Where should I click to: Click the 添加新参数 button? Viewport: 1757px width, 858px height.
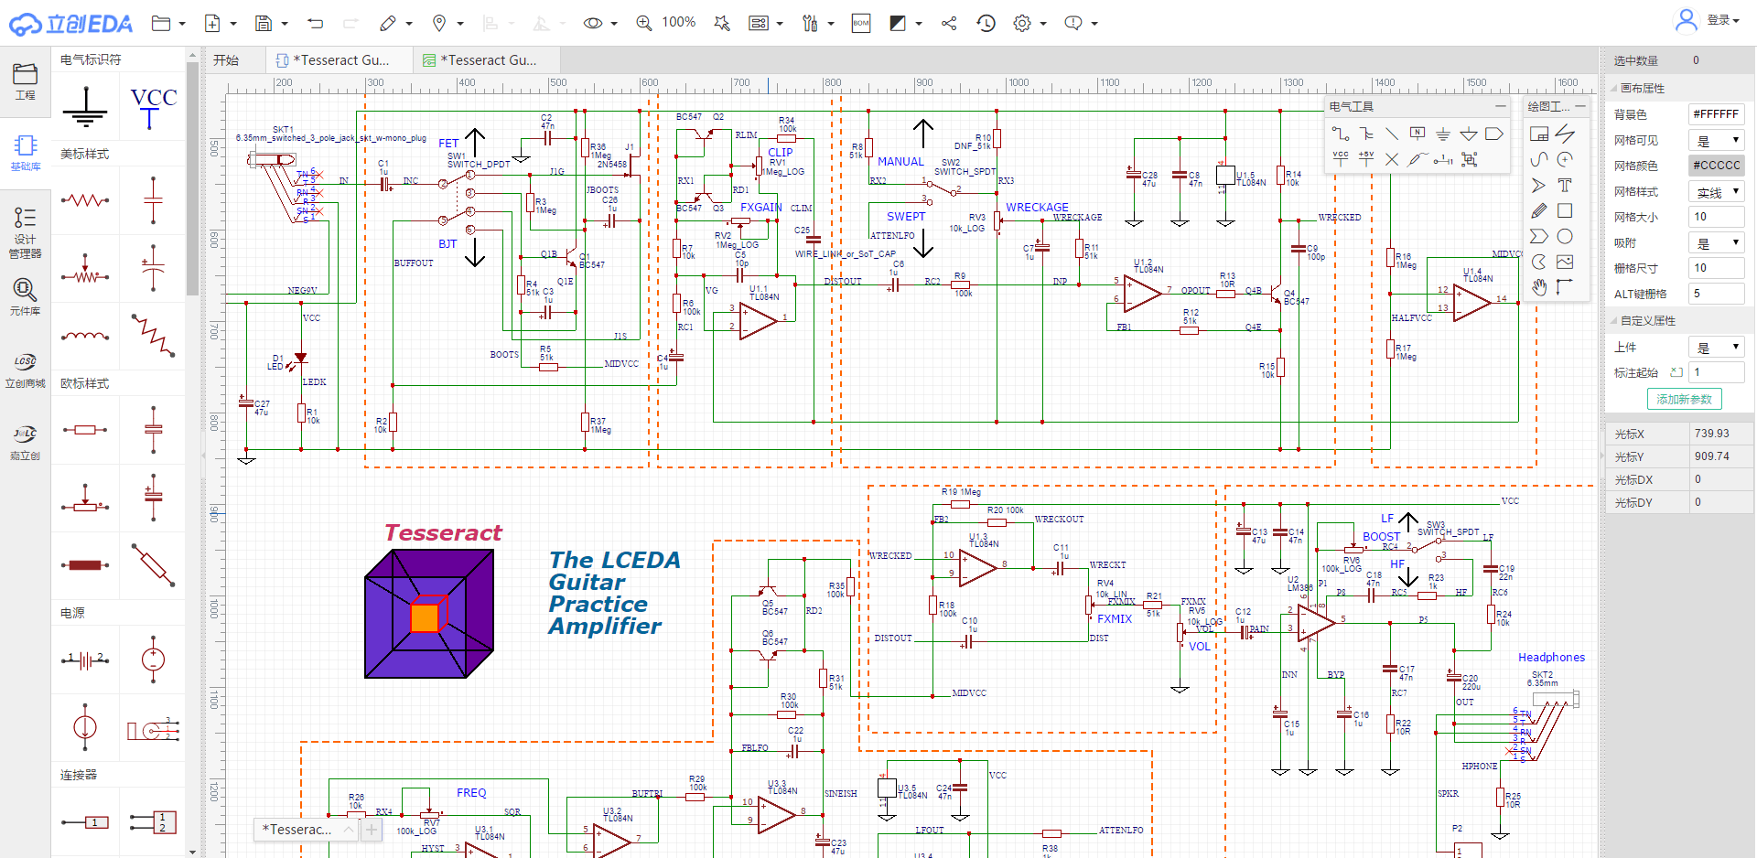[1684, 399]
